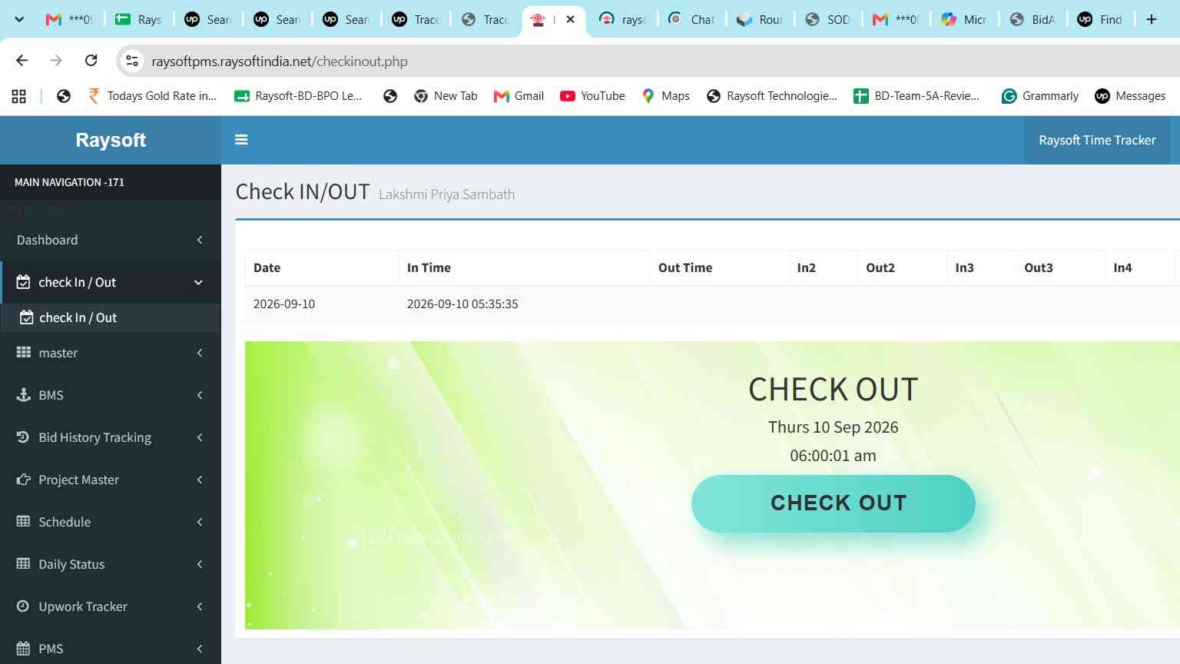
Task: Click the site information icon in address bar
Action: 132,61
